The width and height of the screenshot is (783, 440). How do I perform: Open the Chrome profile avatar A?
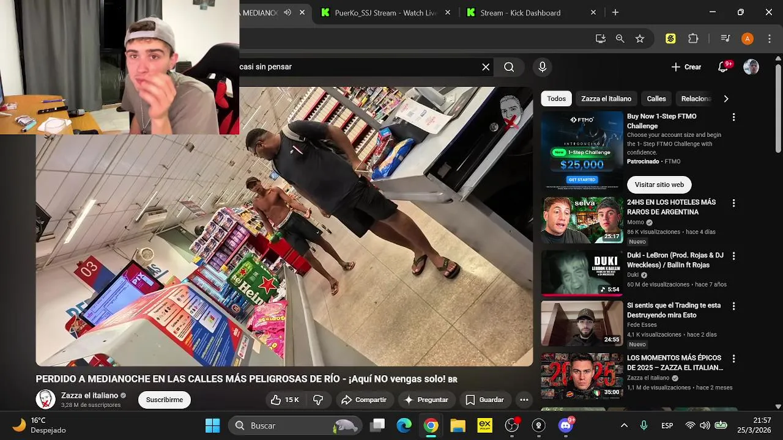tap(748, 38)
